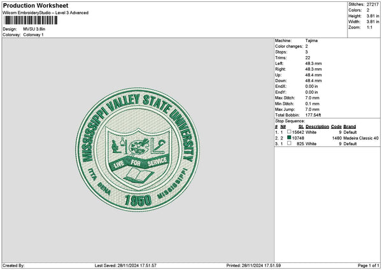Click the 'Brand' column header
The image size is (382, 270).
(x=350, y=127)
